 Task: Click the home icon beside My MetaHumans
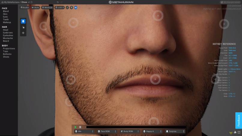pos(2,2)
